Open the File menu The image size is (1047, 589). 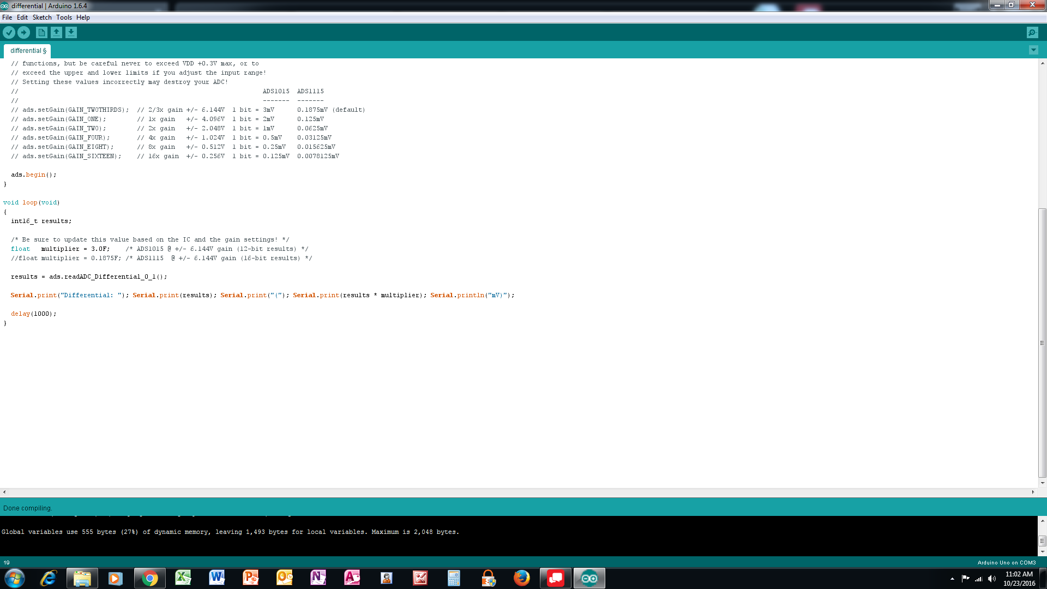click(7, 17)
